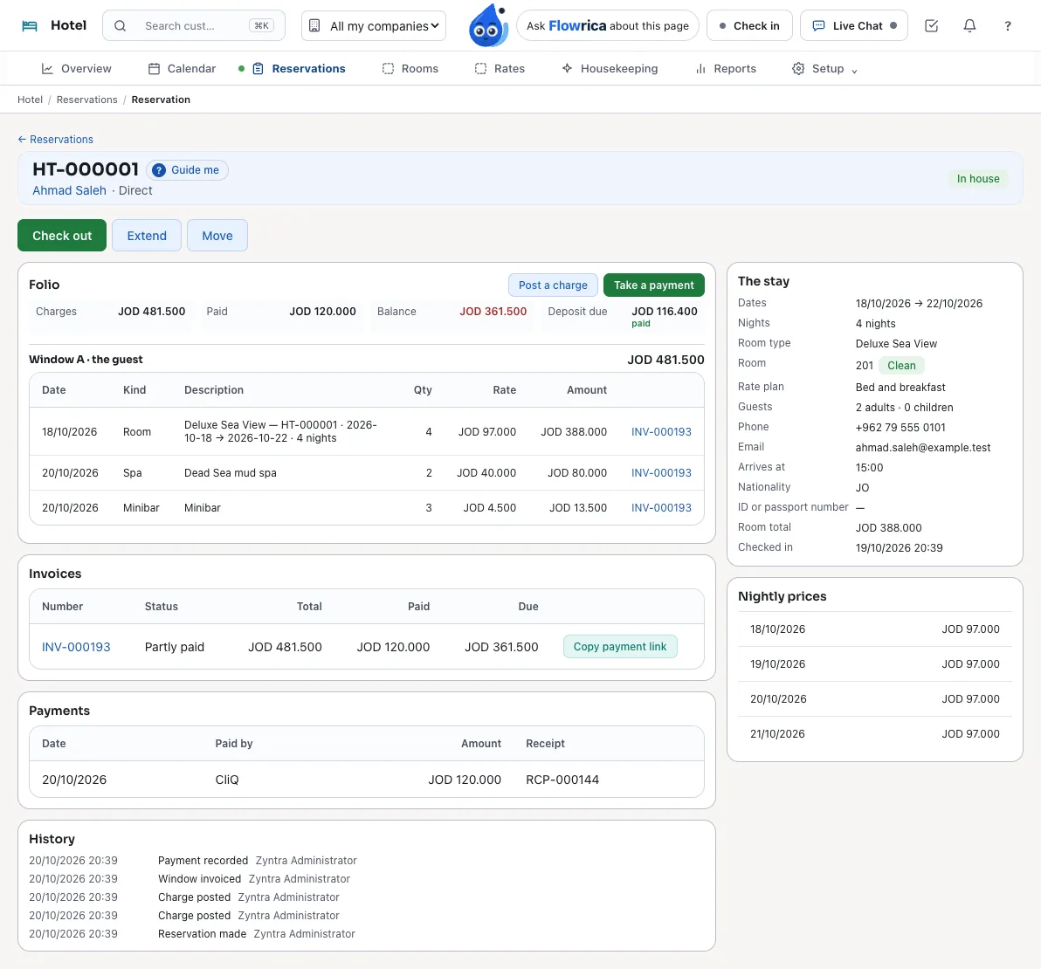Click the Hotel bed logo icon

pos(30,26)
